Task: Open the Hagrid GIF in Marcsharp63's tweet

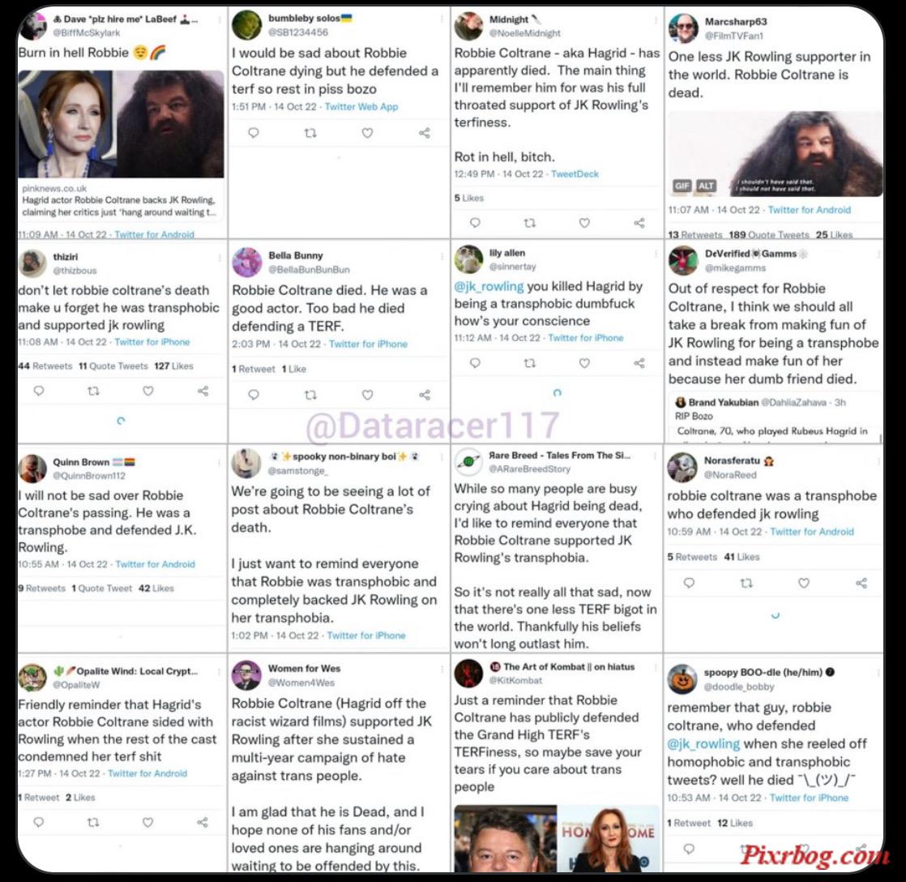Action: pos(776,154)
